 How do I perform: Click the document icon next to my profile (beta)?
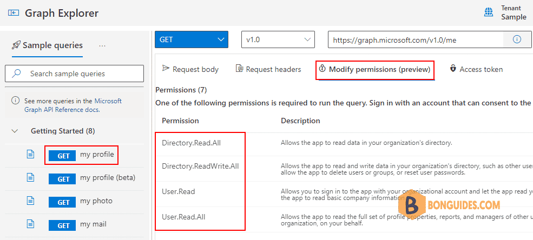coord(31,177)
